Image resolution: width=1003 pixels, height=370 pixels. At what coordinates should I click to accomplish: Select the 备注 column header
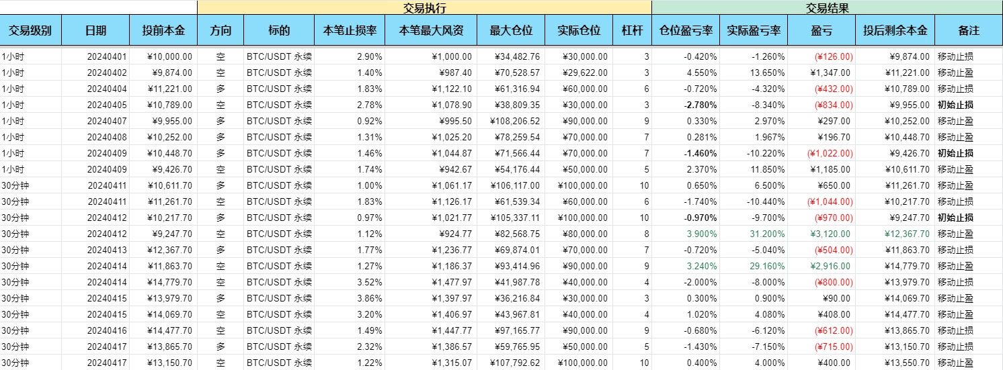(969, 31)
